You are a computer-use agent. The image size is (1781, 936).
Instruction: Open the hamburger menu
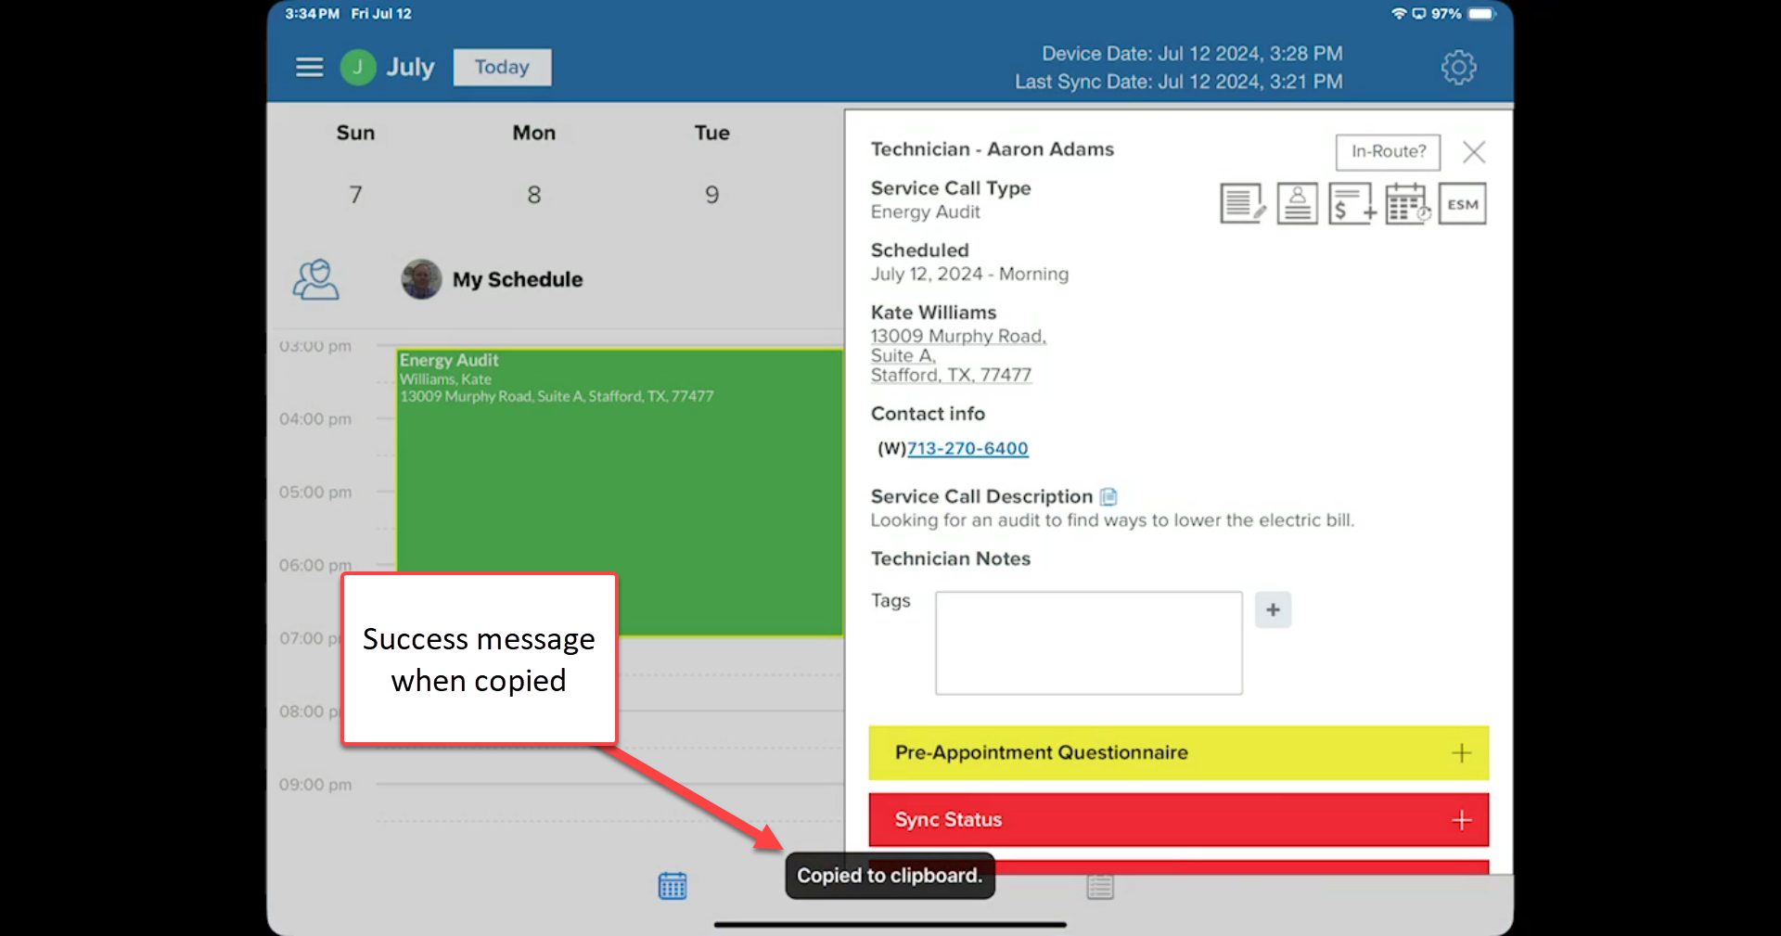[309, 68]
